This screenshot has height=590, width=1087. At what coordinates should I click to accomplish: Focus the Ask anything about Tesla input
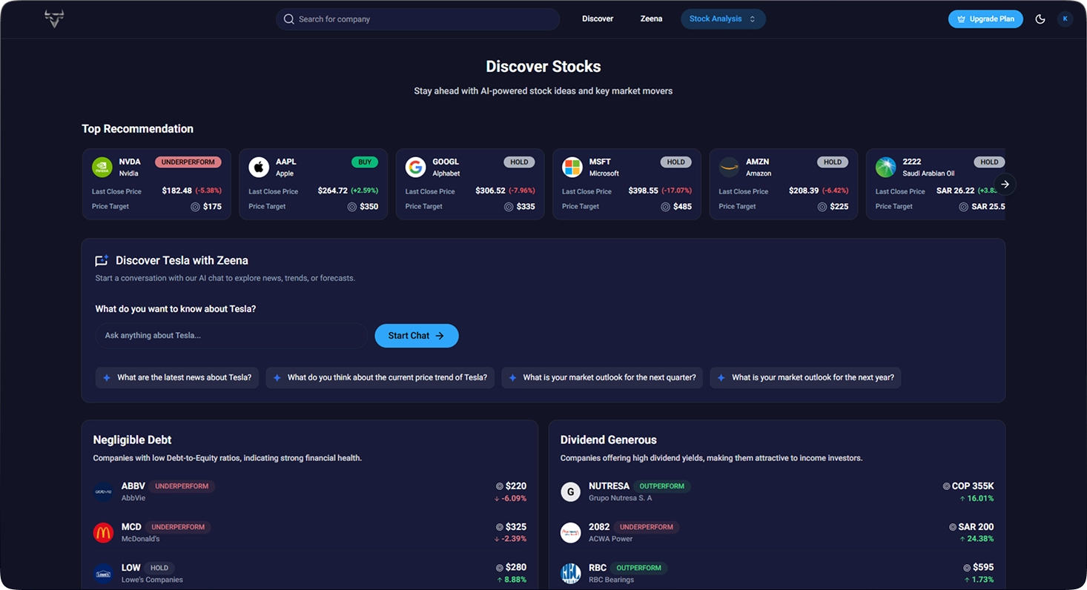231,336
